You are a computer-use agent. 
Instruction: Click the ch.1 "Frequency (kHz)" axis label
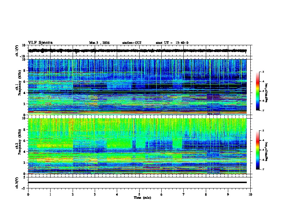[20, 83]
